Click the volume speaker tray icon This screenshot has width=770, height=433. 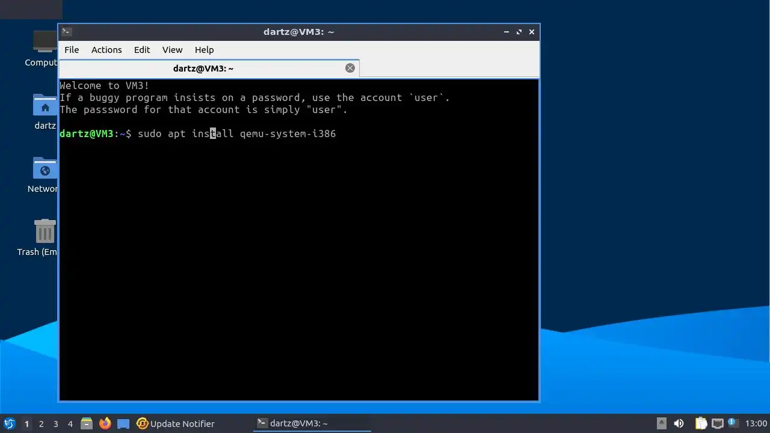(679, 423)
